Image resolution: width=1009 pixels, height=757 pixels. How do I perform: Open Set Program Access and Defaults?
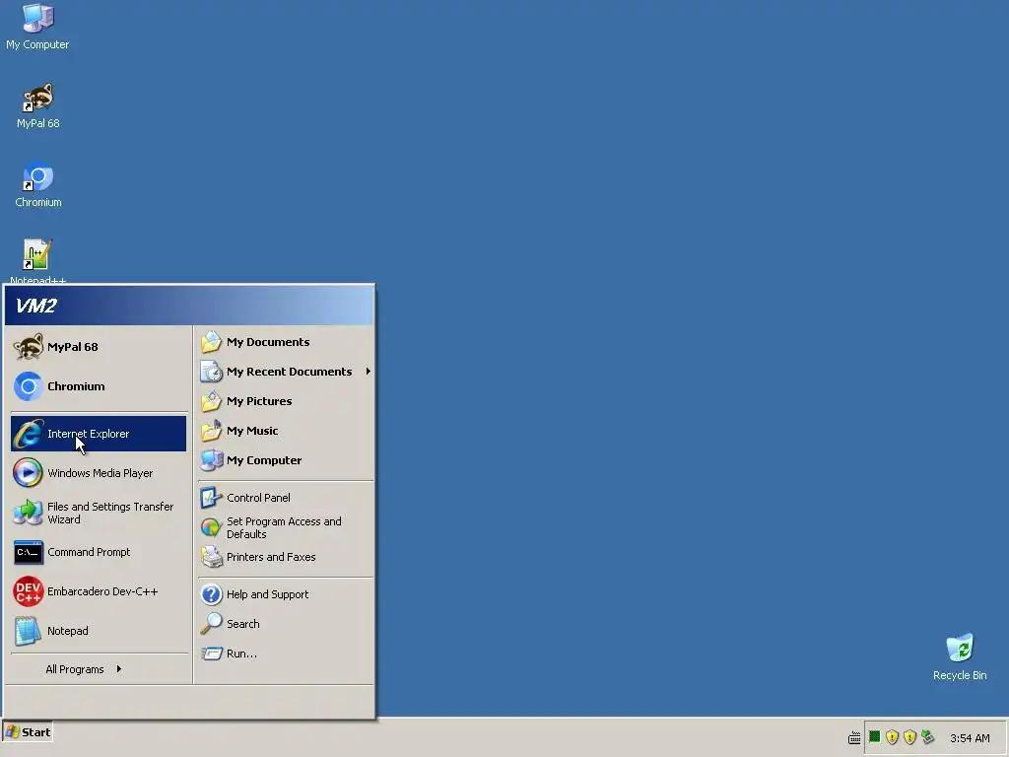[286, 528]
